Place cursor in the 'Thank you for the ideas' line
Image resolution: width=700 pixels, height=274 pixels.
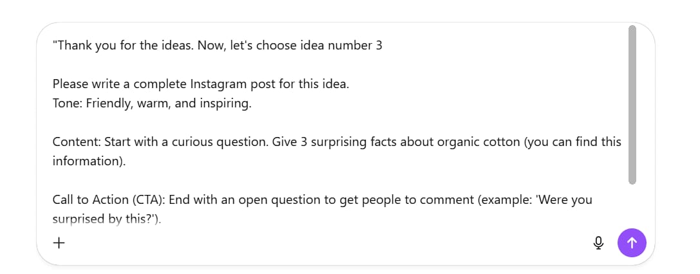(x=129, y=46)
